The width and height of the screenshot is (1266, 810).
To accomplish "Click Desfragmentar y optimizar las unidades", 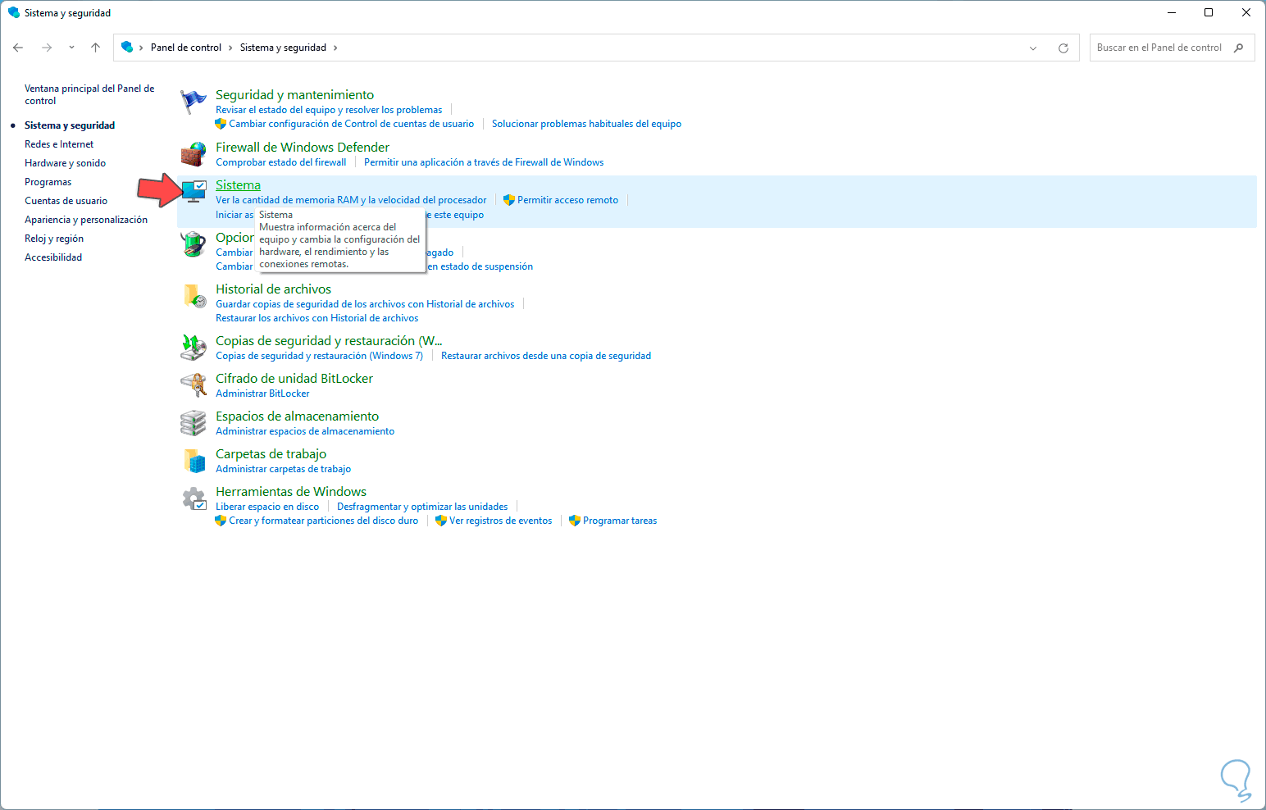I will tap(422, 507).
